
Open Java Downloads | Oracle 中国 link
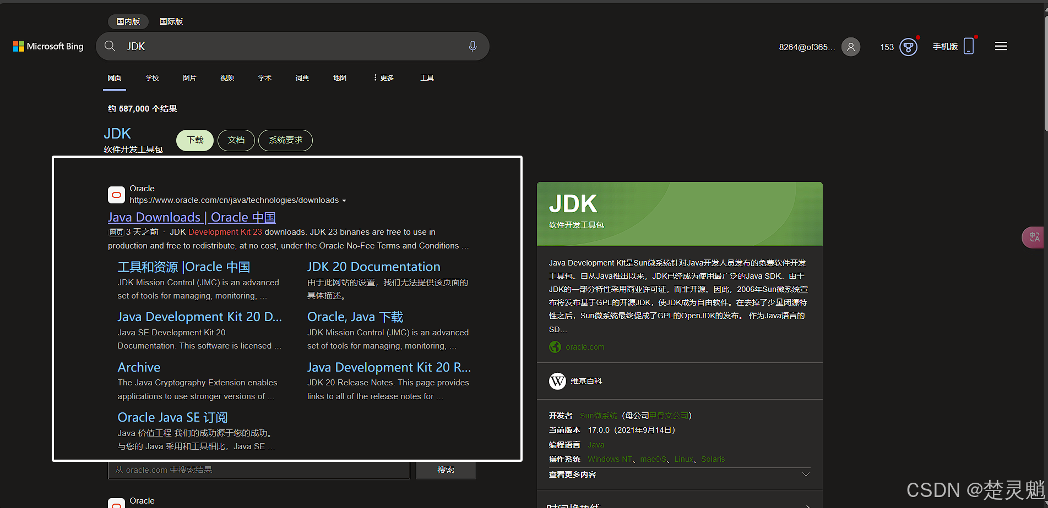[192, 217]
